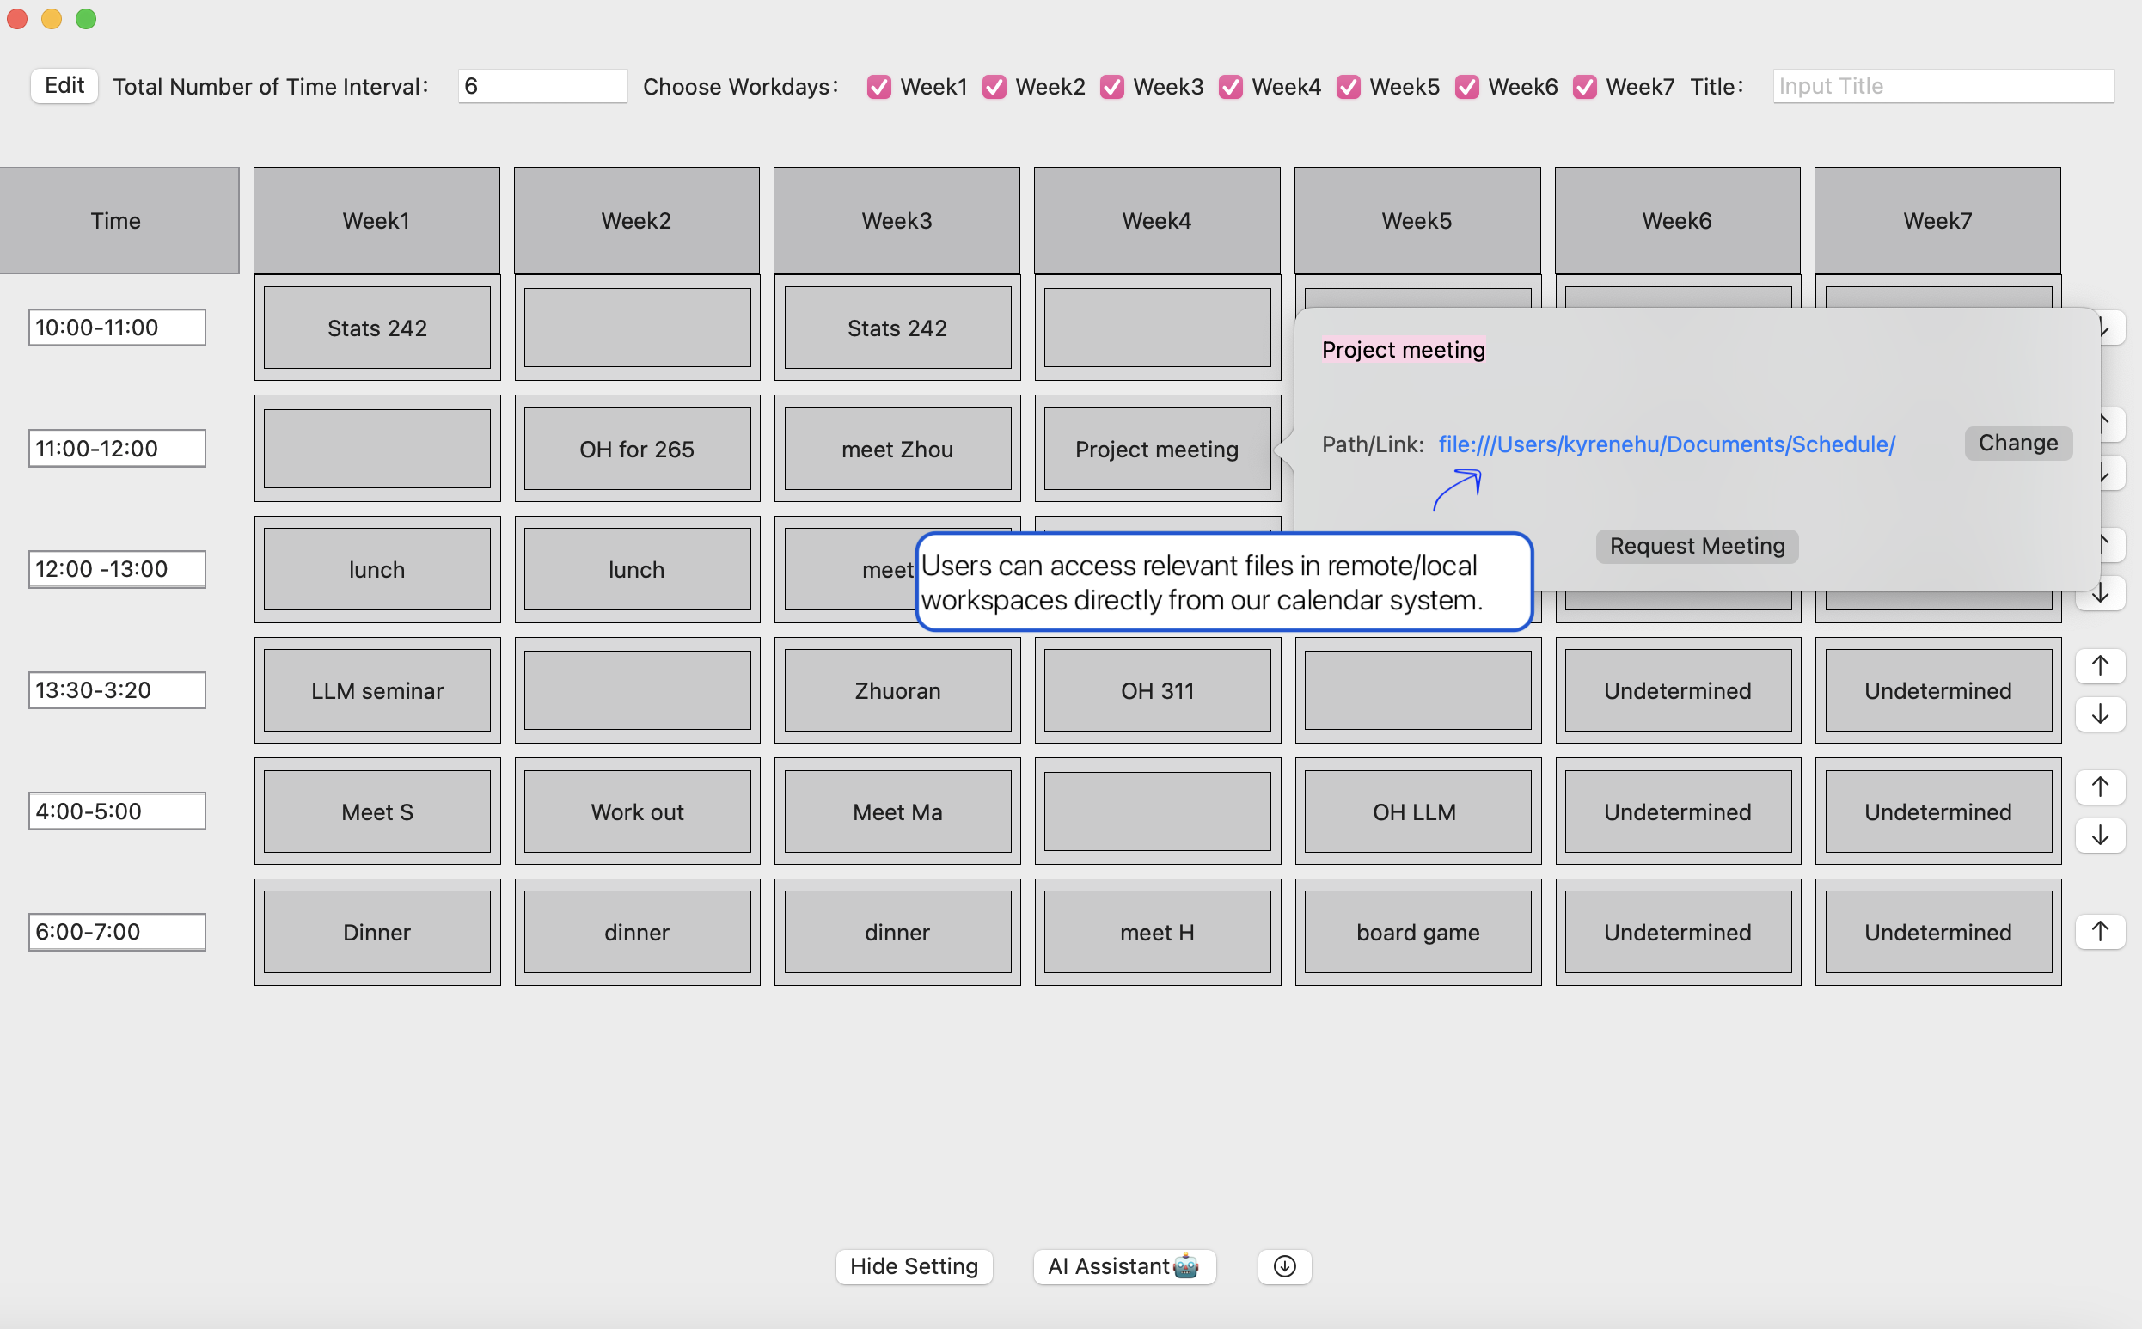Uncheck the Week1 workday checkbox
The width and height of the screenshot is (2142, 1329).
878,86
